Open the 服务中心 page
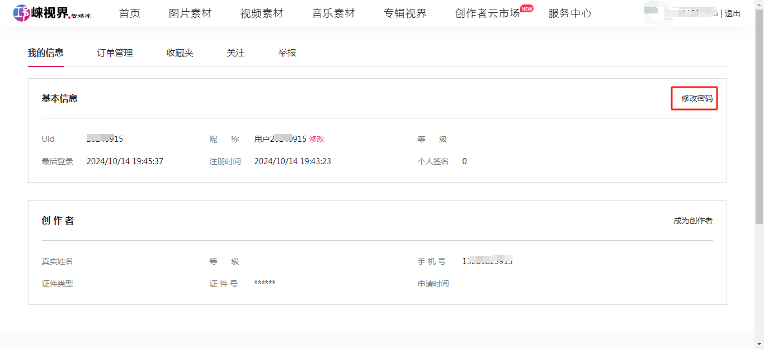The height and width of the screenshot is (349, 764). [569, 13]
